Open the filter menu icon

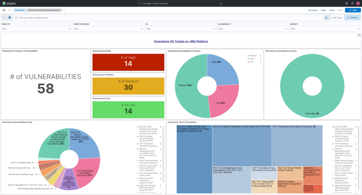click(4, 18)
